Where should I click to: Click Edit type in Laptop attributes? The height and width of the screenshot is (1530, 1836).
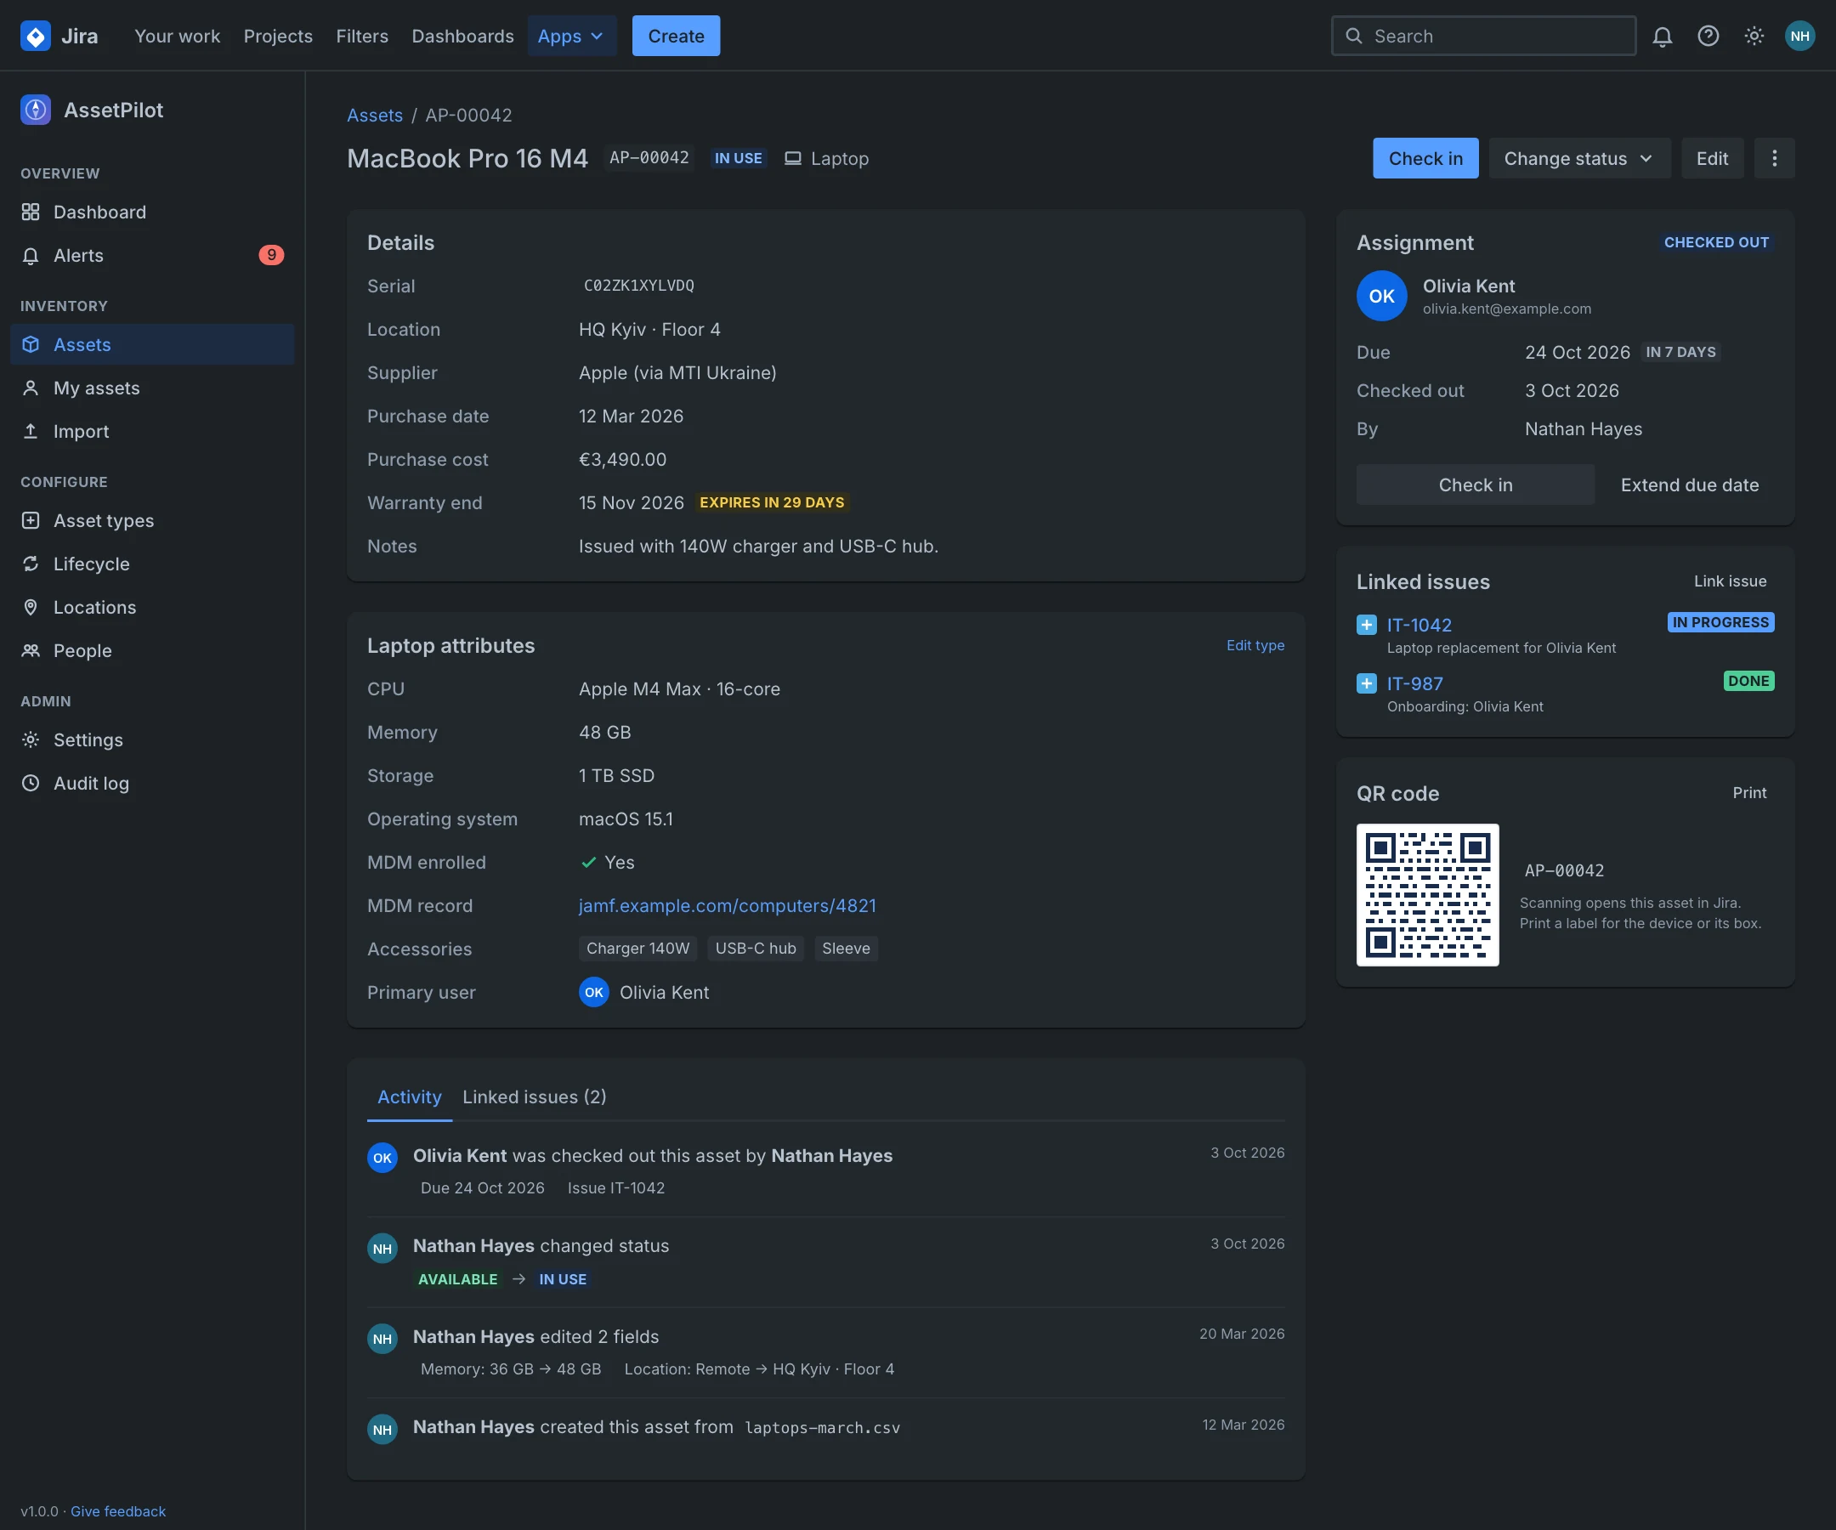1255,645
